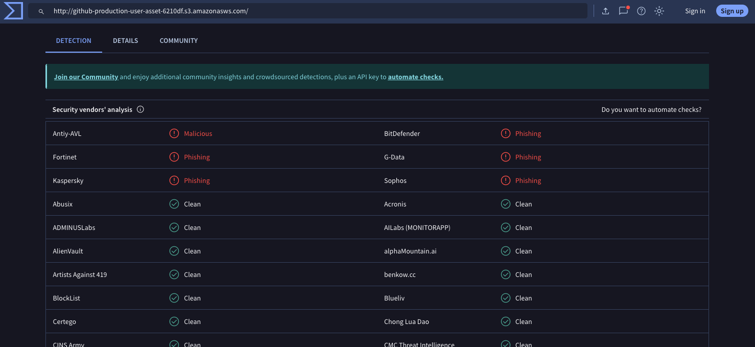The width and height of the screenshot is (755, 347).
Task: Click Antiy-AVL malicious warning icon
Action: pos(174,133)
